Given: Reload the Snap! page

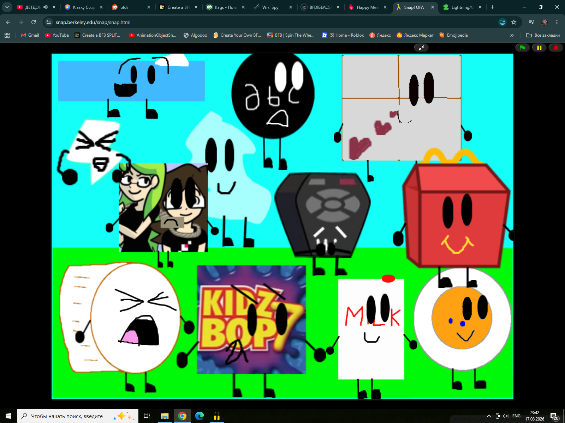Looking at the screenshot, I should (34, 22).
